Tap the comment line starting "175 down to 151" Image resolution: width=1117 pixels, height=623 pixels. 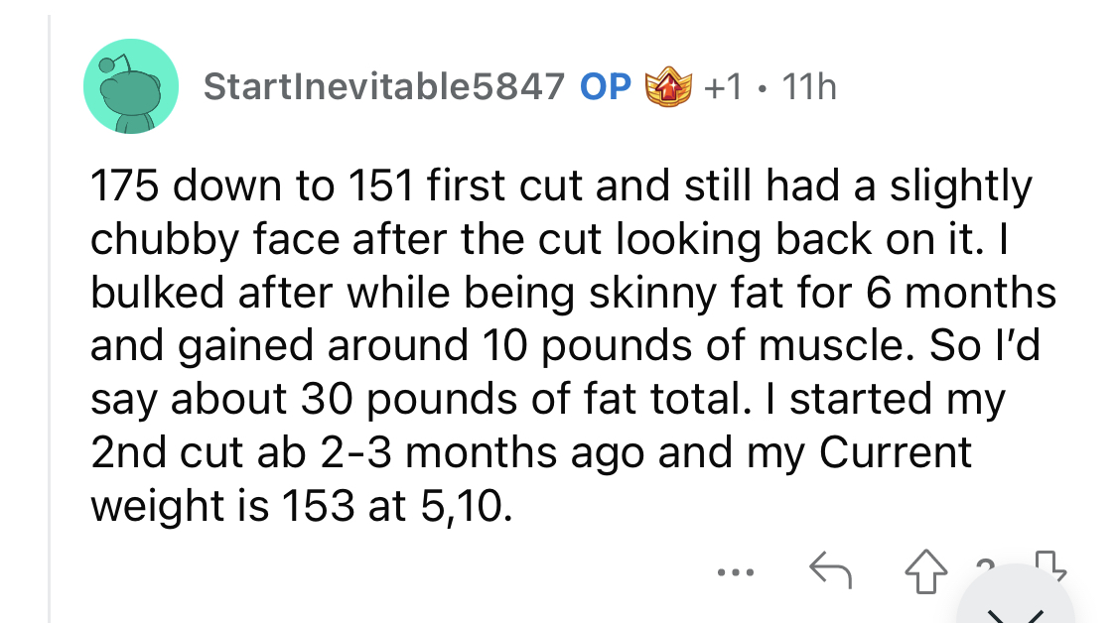tap(561, 186)
